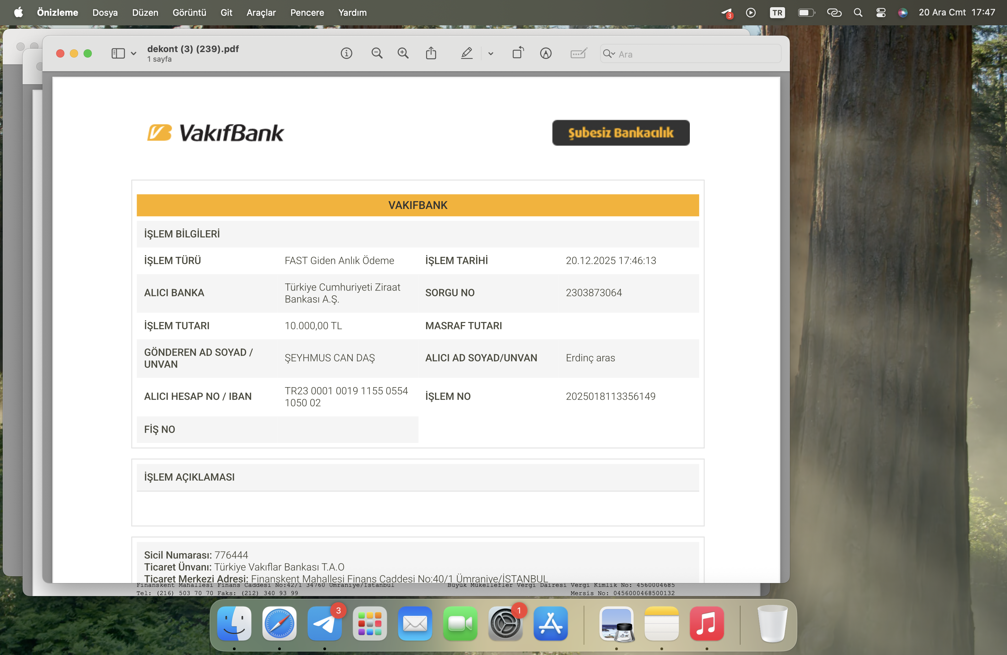Click the Şubesiz Bankacılık badge

621,133
